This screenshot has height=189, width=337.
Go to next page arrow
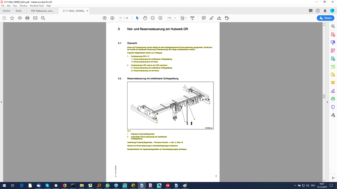pos(112,18)
